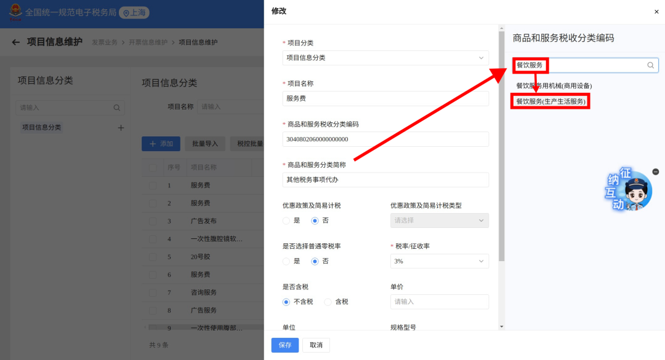Click the 餐饮服务 search input
The height and width of the screenshot is (360, 665).
[586, 65]
